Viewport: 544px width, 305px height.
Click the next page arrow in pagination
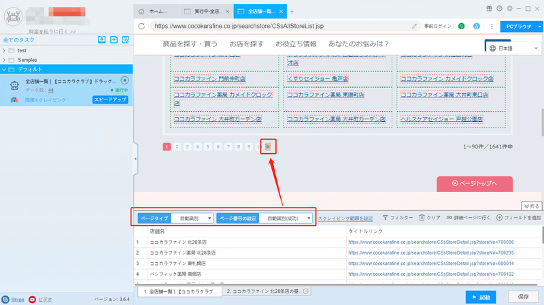tap(268, 146)
